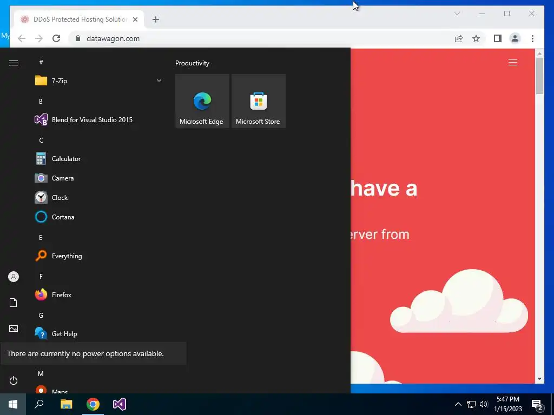Open Pictures from the Start sidebar
Viewport: 554px width, 415px height.
tap(14, 329)
